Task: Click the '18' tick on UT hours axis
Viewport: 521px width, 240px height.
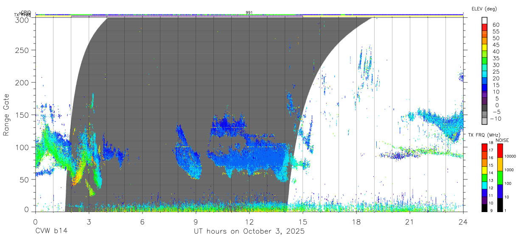Action: pyautogui.click(x=356, y=221)
